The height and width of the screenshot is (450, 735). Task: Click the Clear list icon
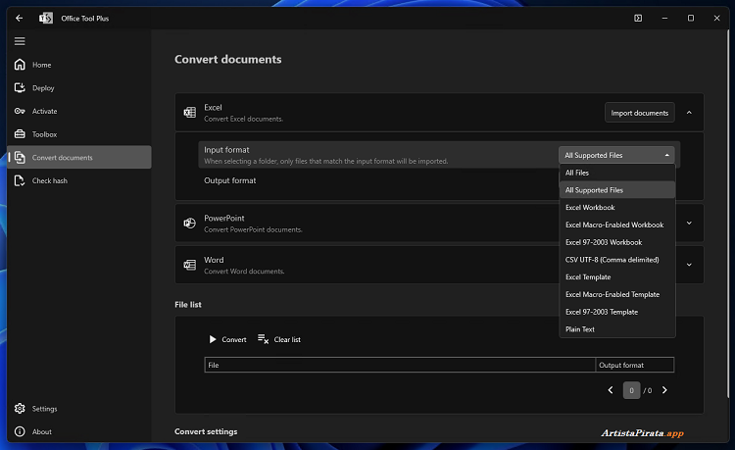click(263, 339)
